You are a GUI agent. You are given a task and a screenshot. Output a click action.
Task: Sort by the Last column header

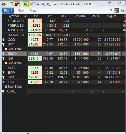click(x=35, y=16)
